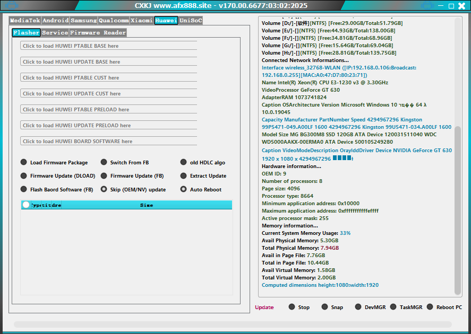Click the Snap button
Screen dimensions: 471x334
[x=332, y=307]
